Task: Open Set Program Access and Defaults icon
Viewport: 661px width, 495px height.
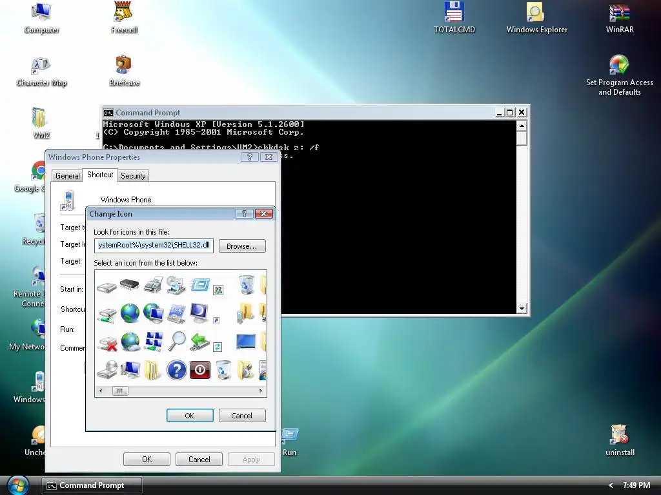Action: click(x=619, y=75)
